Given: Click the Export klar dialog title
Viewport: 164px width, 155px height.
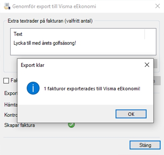Looking at the screenshot, I should pyautogui.click(x=33, y=65).
